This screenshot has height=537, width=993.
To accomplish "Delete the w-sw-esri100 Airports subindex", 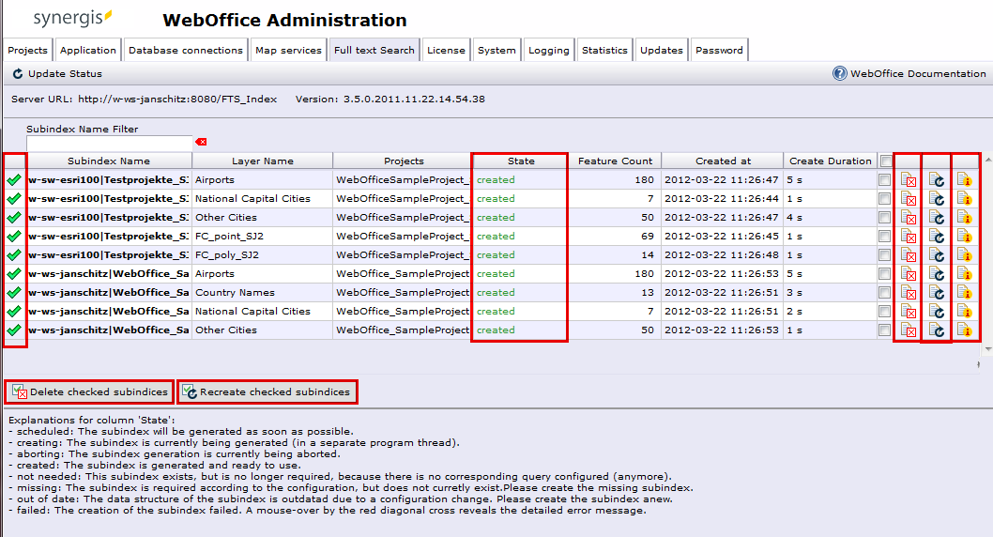I will pos(909,180).
